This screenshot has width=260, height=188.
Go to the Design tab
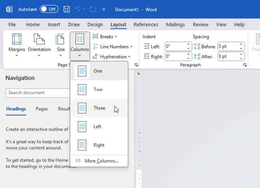tap(95, 24)
